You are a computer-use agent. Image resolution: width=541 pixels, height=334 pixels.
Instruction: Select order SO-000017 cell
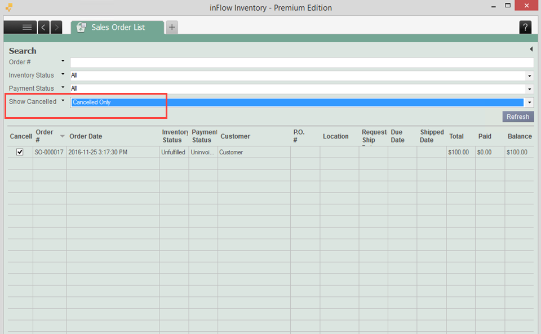click(50, 152)
